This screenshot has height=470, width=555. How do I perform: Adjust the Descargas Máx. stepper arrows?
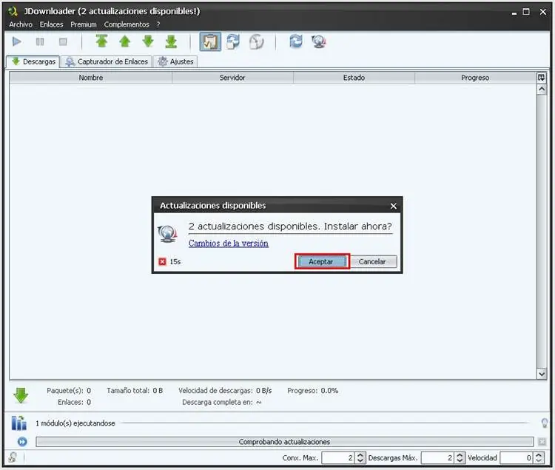coord(460,457)
